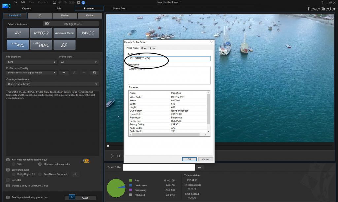
Task: Open the Profile type dropdown
Action: [x=79, y=62]
